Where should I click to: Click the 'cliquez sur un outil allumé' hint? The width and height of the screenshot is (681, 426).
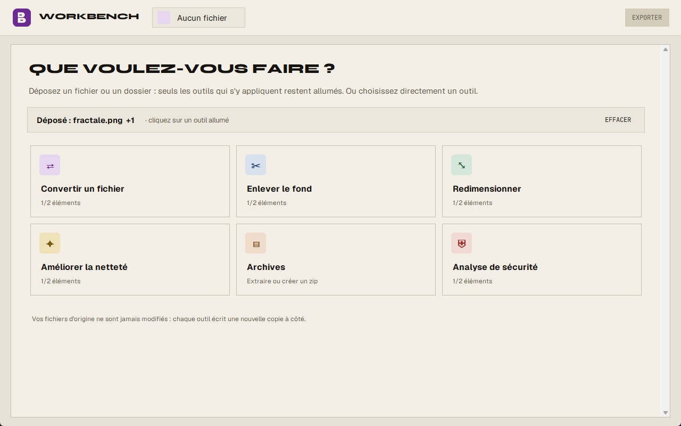click(187, 120)
